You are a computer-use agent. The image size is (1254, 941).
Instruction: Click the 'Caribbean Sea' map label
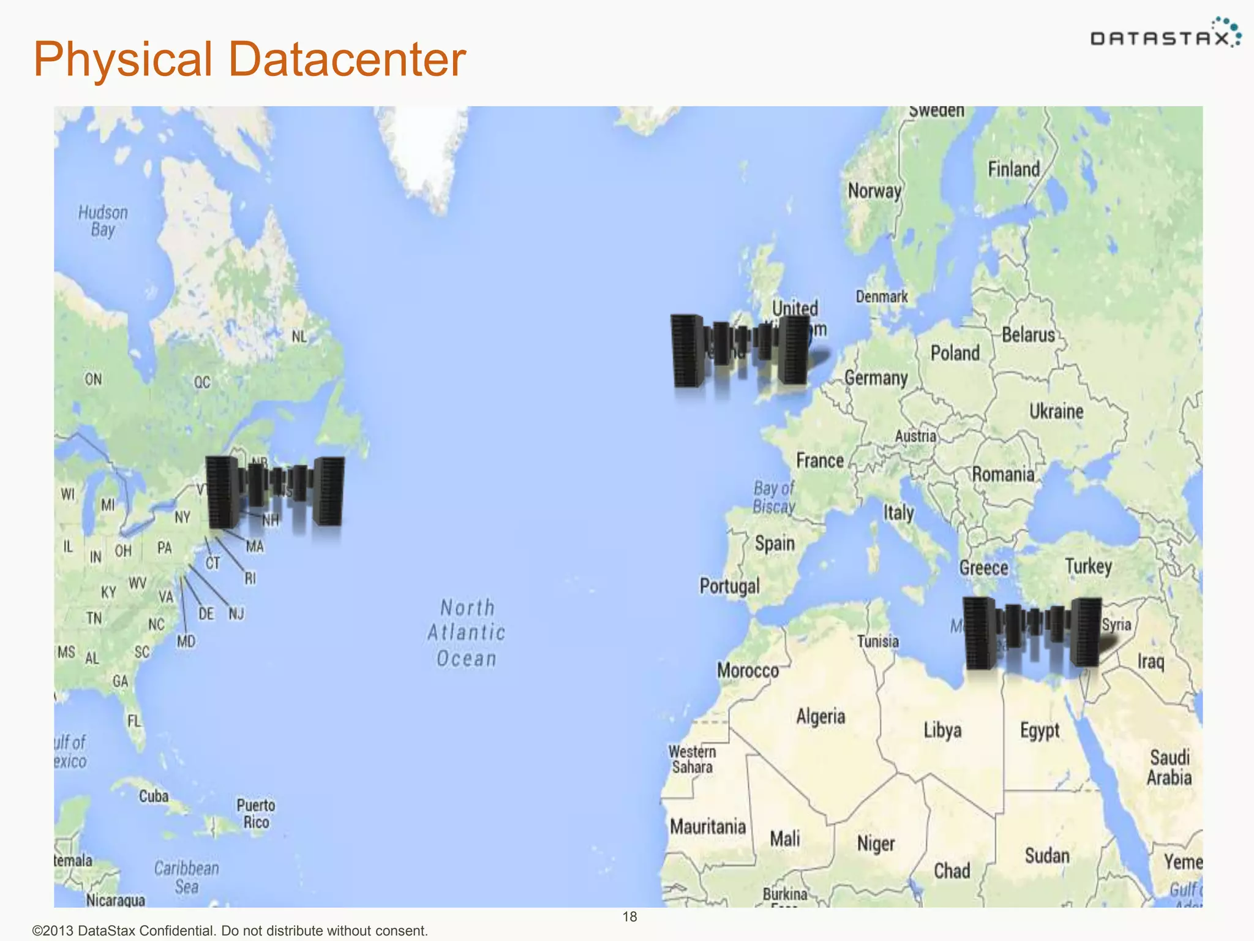pos(186,877)
